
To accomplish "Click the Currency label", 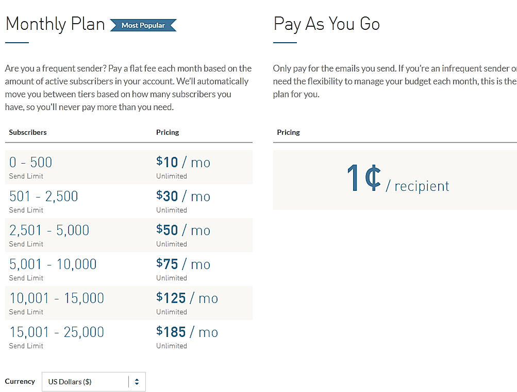I will pos(20,381).
